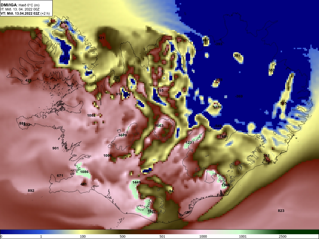
Task: Click the 1 label on the color scale
Action: click(41, 236)
